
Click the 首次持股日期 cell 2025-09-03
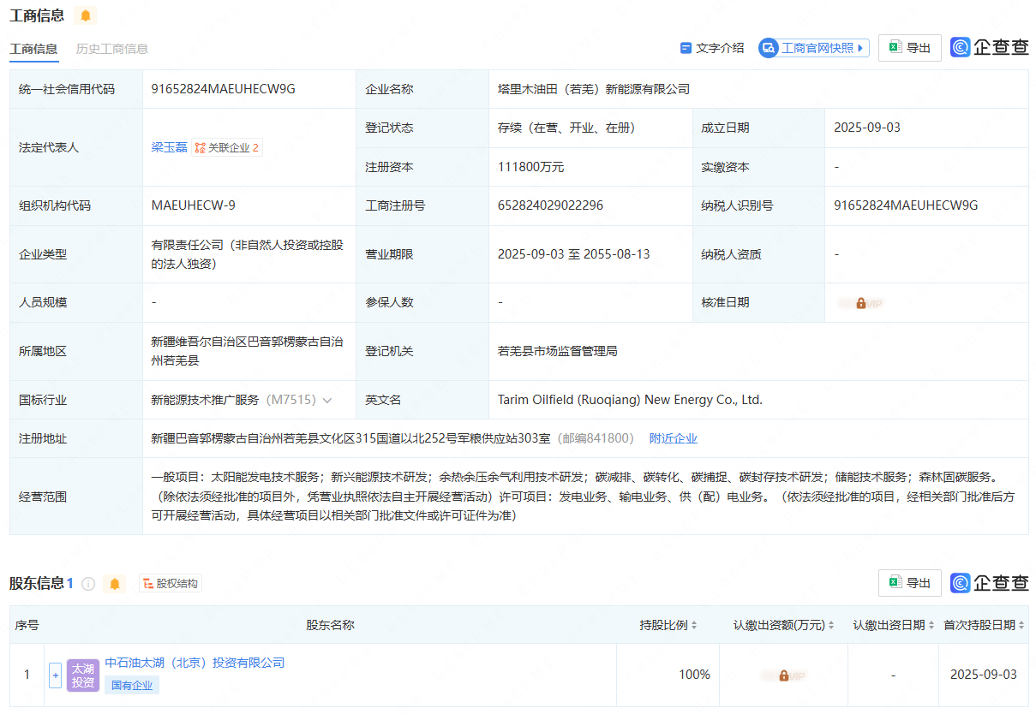(x=984, y=675)
